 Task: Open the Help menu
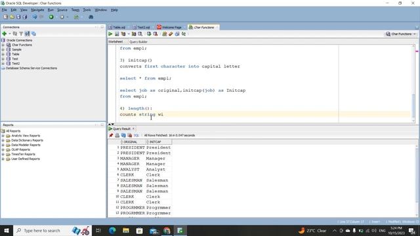point(114,10)
